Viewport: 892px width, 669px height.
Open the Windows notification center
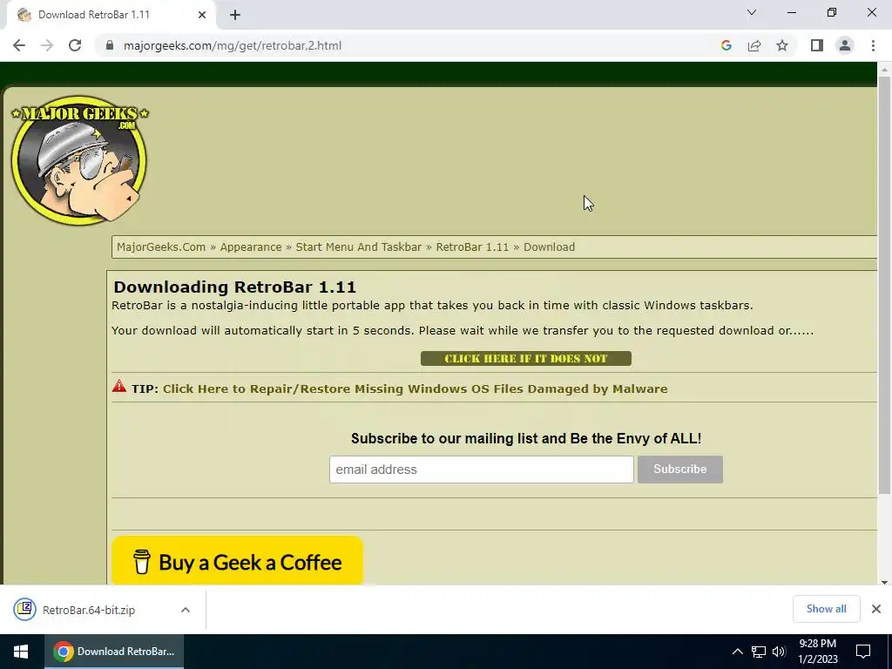(863, 652)
